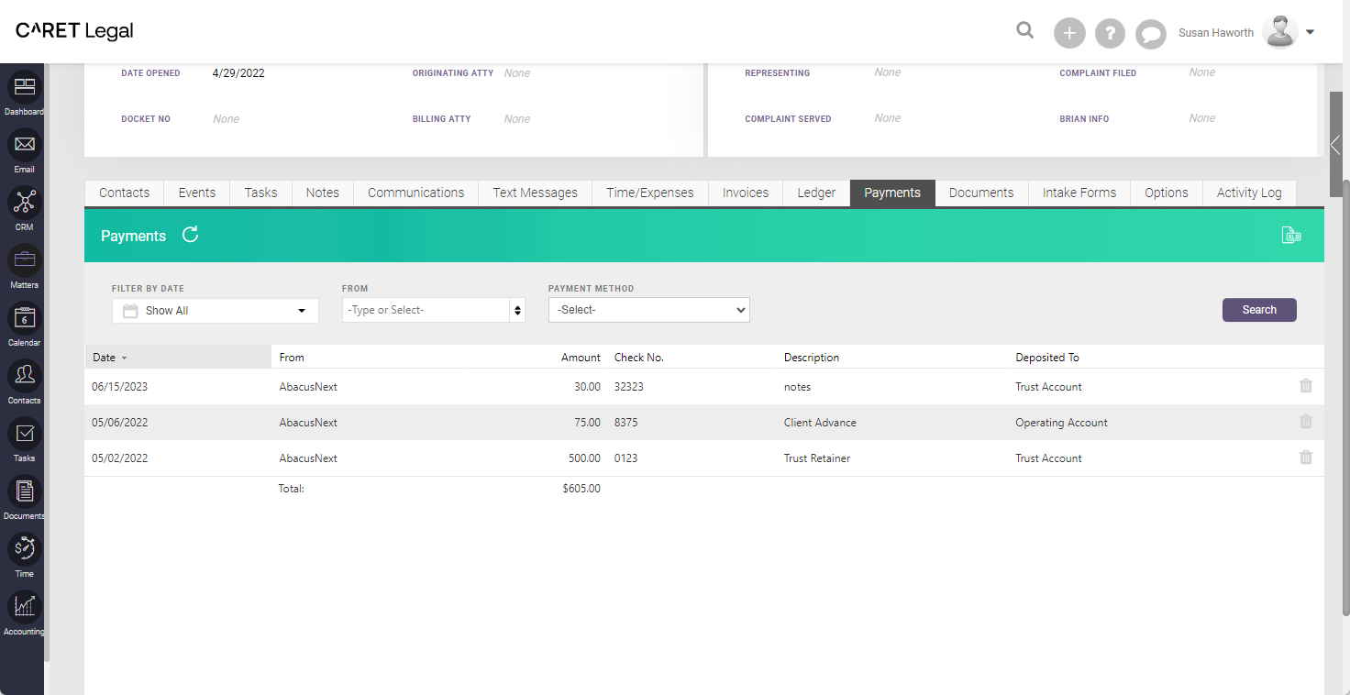Image resolution: width=1350 pixels, height=695 pixels.
Task: Sort by the Amount column header
Action: (x=581, y=358)
